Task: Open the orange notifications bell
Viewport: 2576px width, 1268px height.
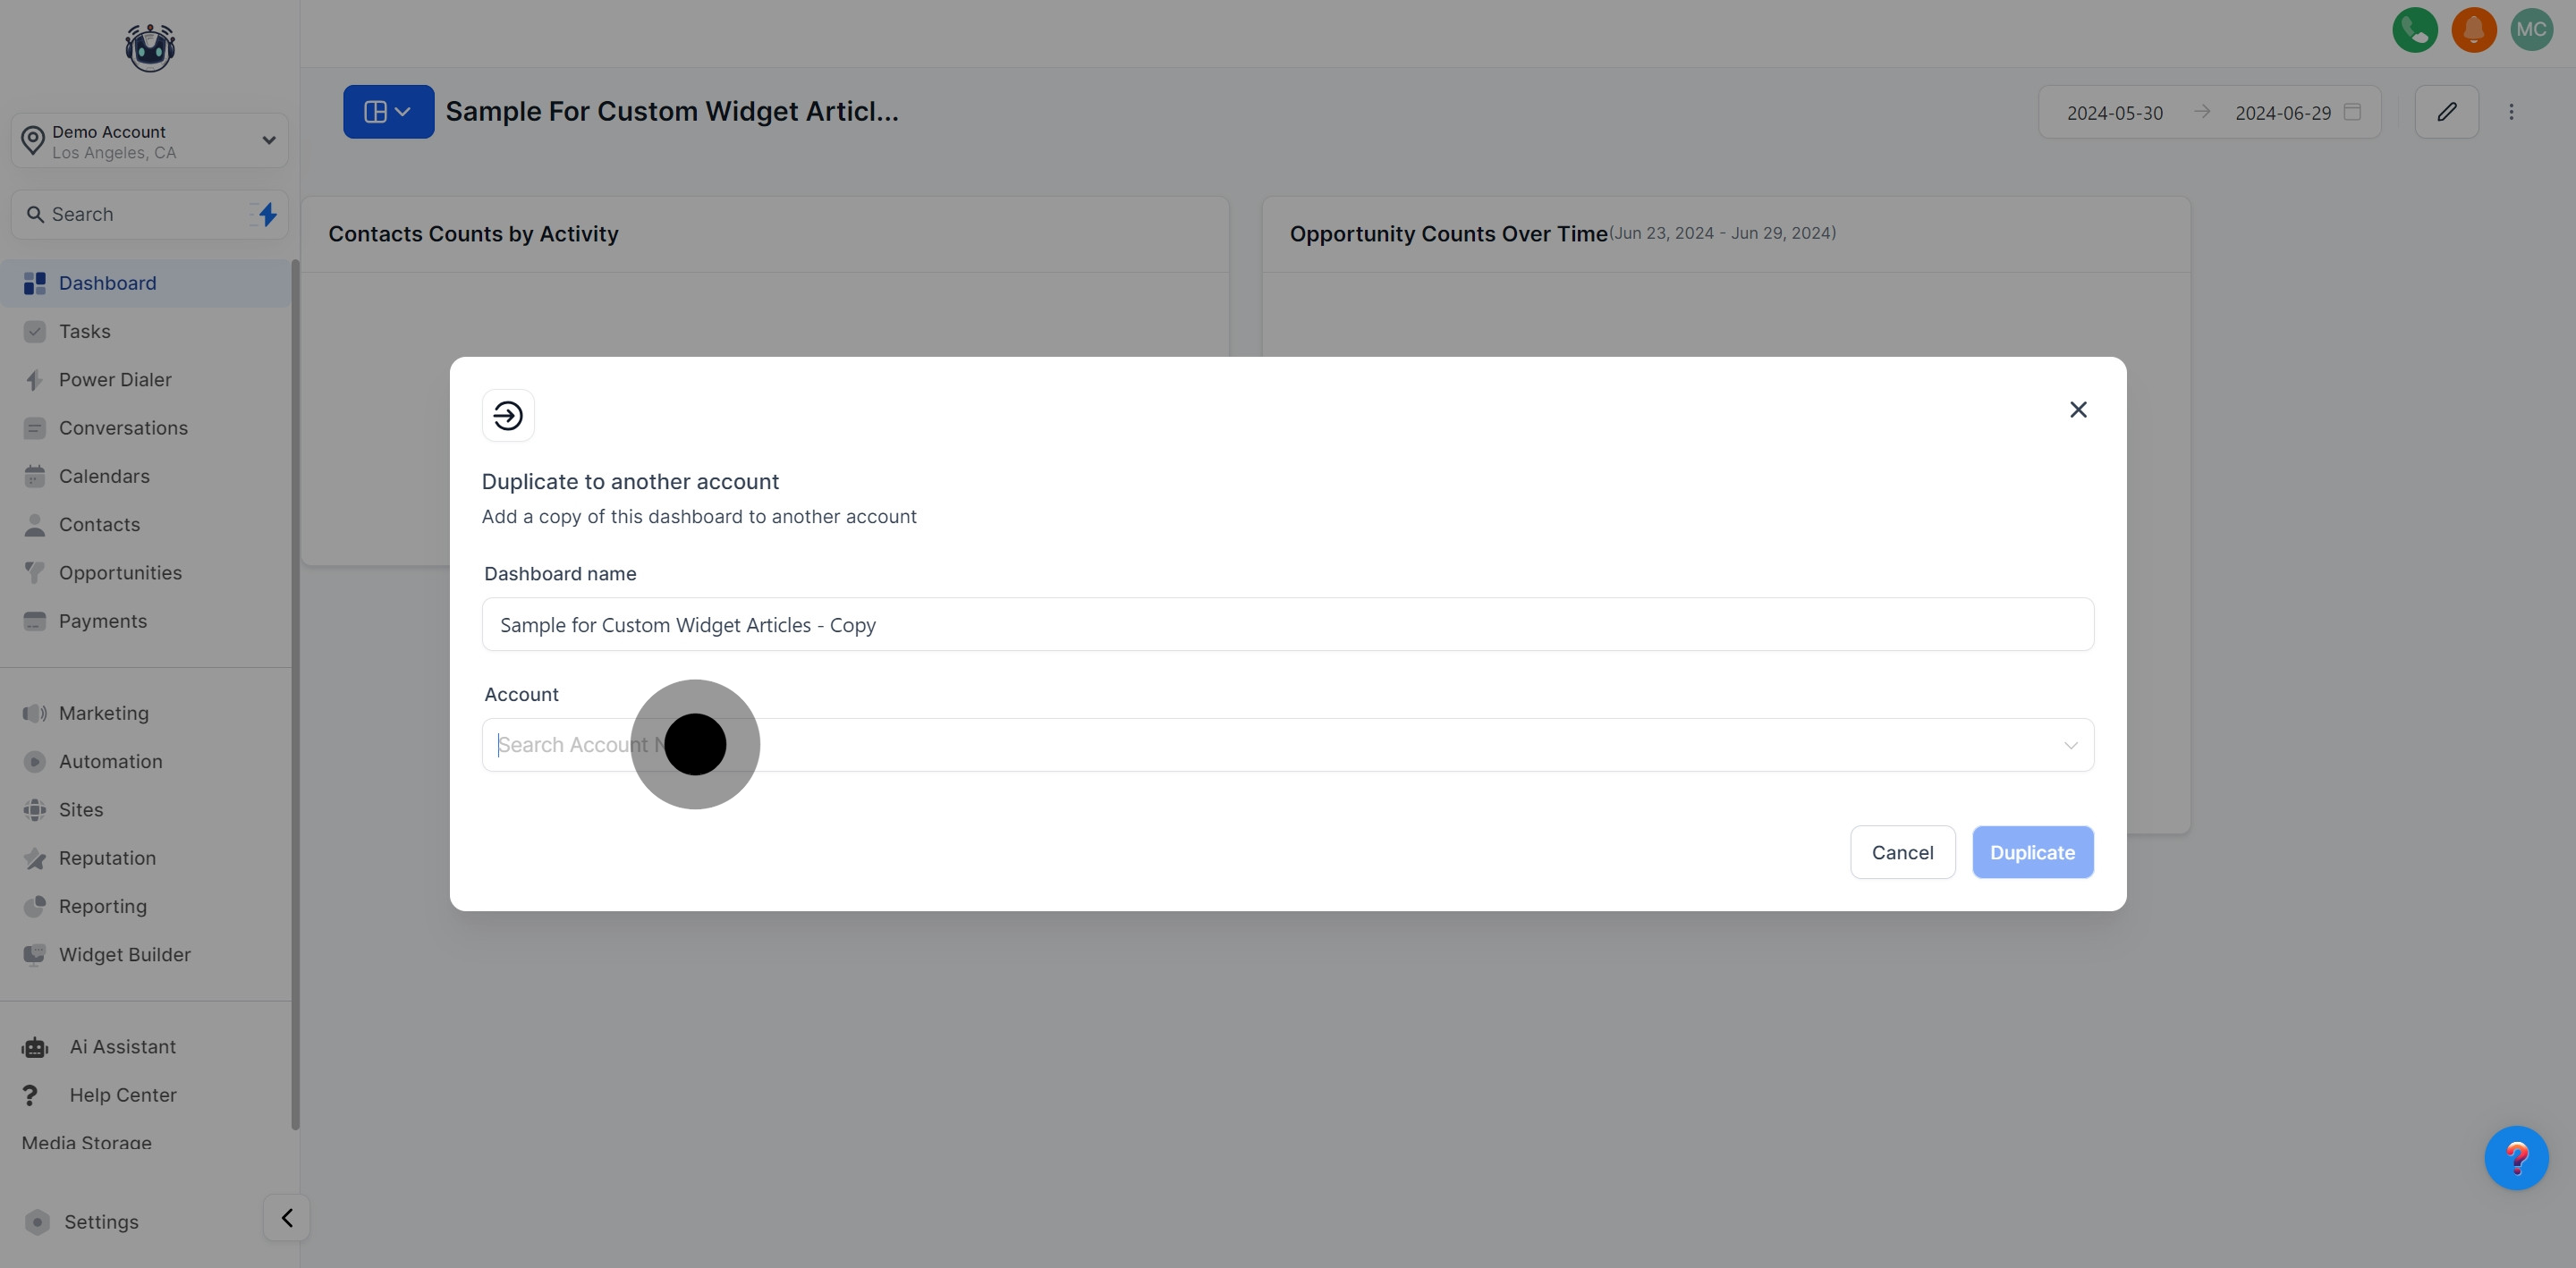Action: 2473,30
